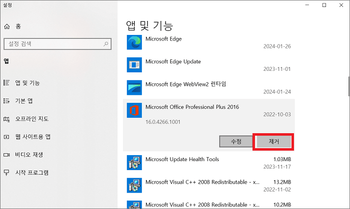Click the 시작 프로그램 icon in sidebar
350x209 pixels.
(6, 173)
